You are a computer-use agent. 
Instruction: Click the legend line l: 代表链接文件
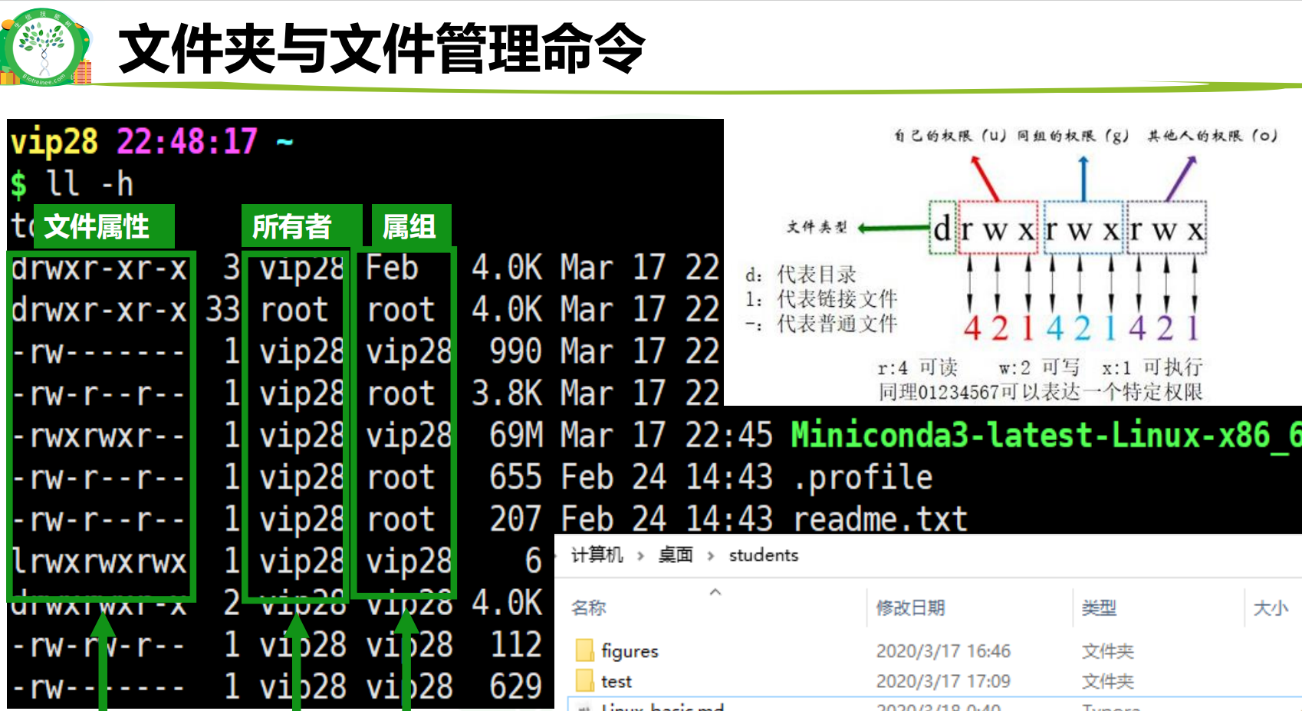coord(821,299)
